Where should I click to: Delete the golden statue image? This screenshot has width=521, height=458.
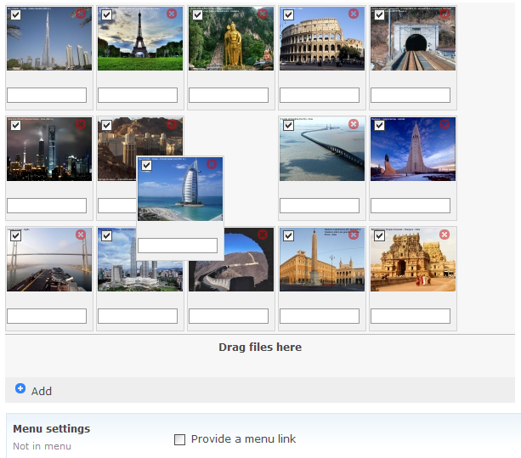(x=263, y=14)
